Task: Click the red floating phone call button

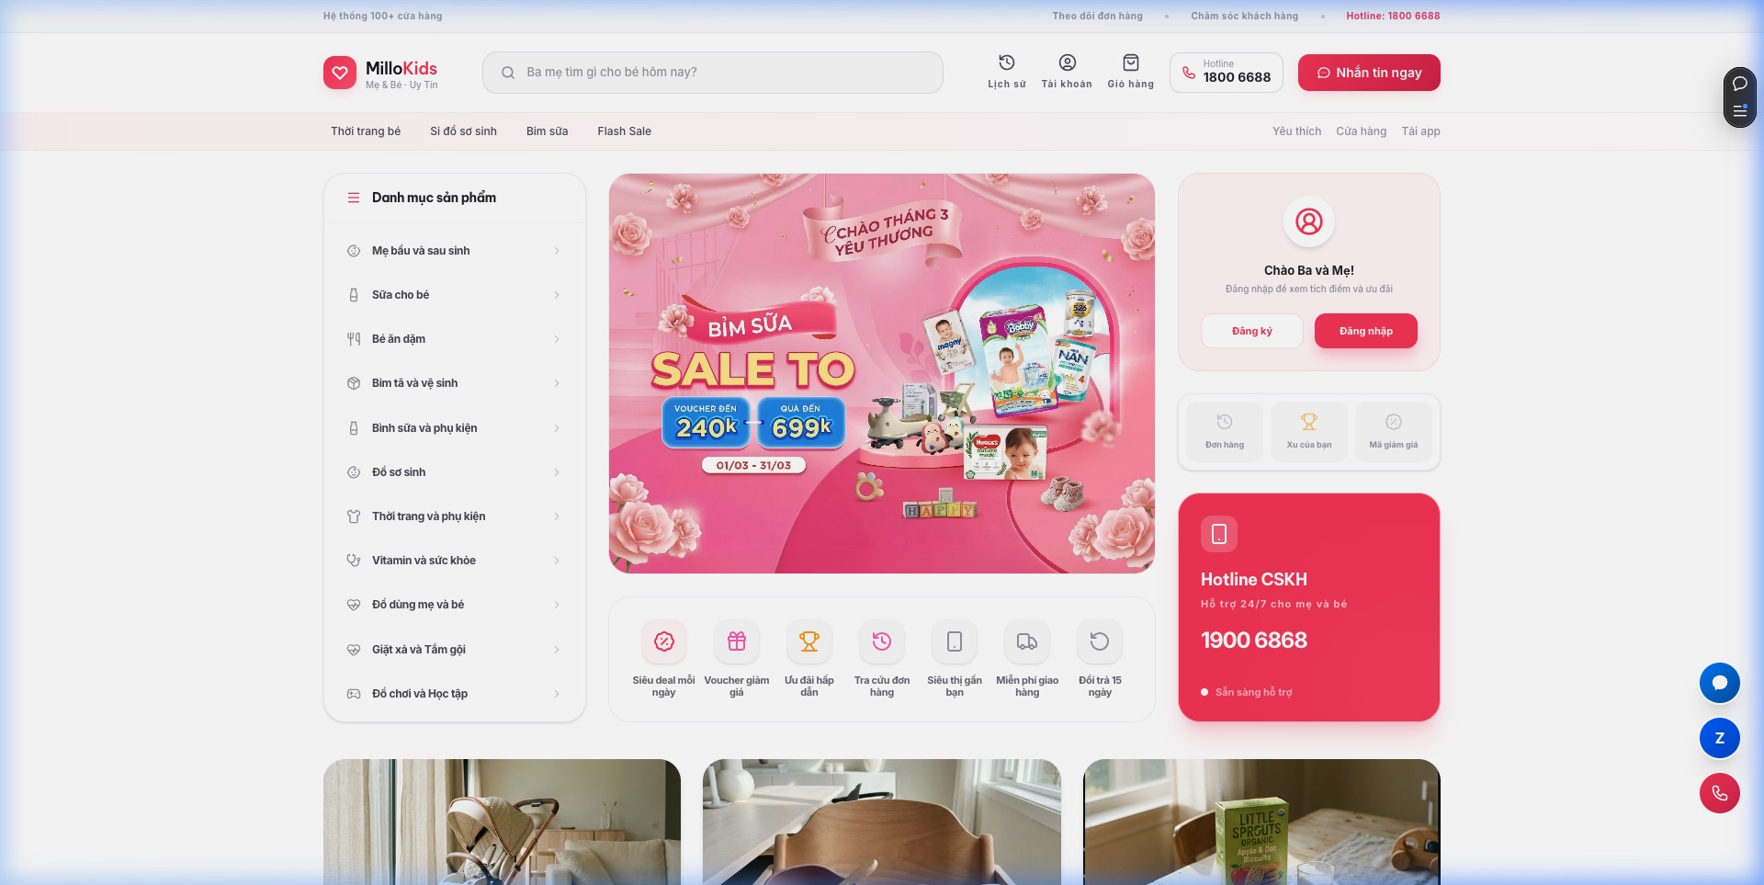Action: 1719,794
